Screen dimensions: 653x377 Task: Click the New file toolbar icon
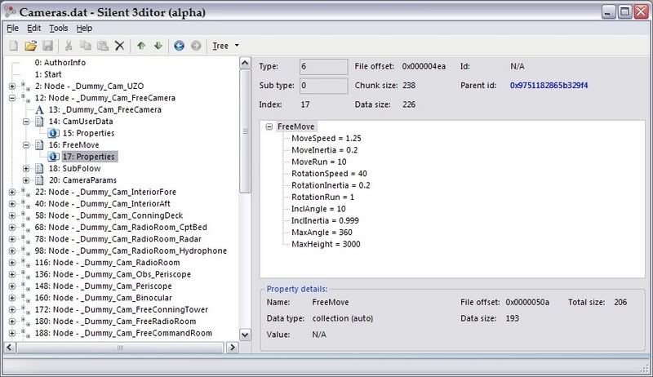point(14,46)
